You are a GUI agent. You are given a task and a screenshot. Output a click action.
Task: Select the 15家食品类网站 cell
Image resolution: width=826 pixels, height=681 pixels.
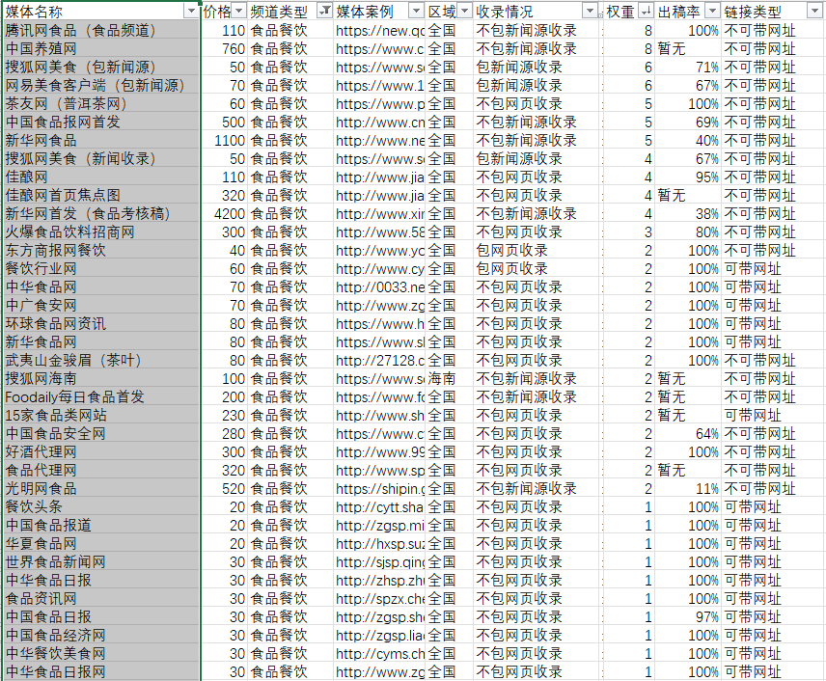coord(101,416)
